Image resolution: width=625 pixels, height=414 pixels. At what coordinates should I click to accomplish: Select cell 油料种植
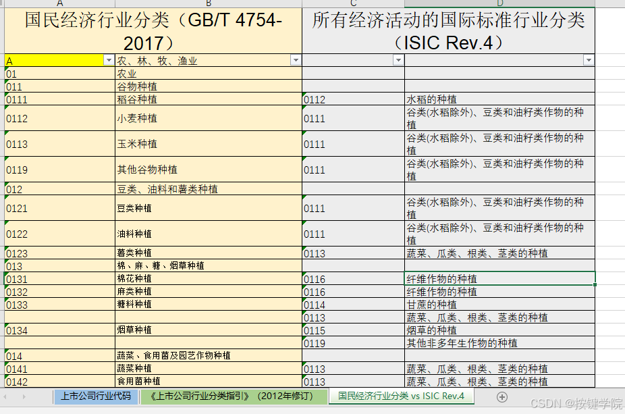209,234
